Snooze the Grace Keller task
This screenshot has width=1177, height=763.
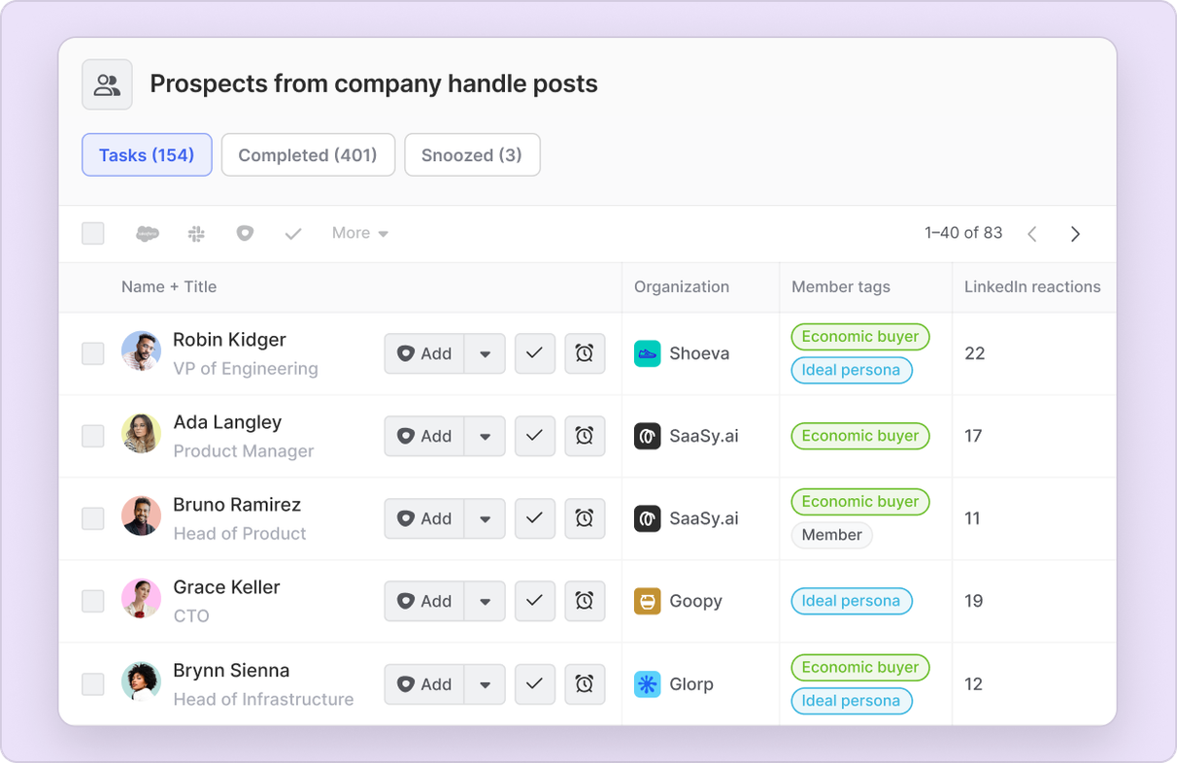585,602
